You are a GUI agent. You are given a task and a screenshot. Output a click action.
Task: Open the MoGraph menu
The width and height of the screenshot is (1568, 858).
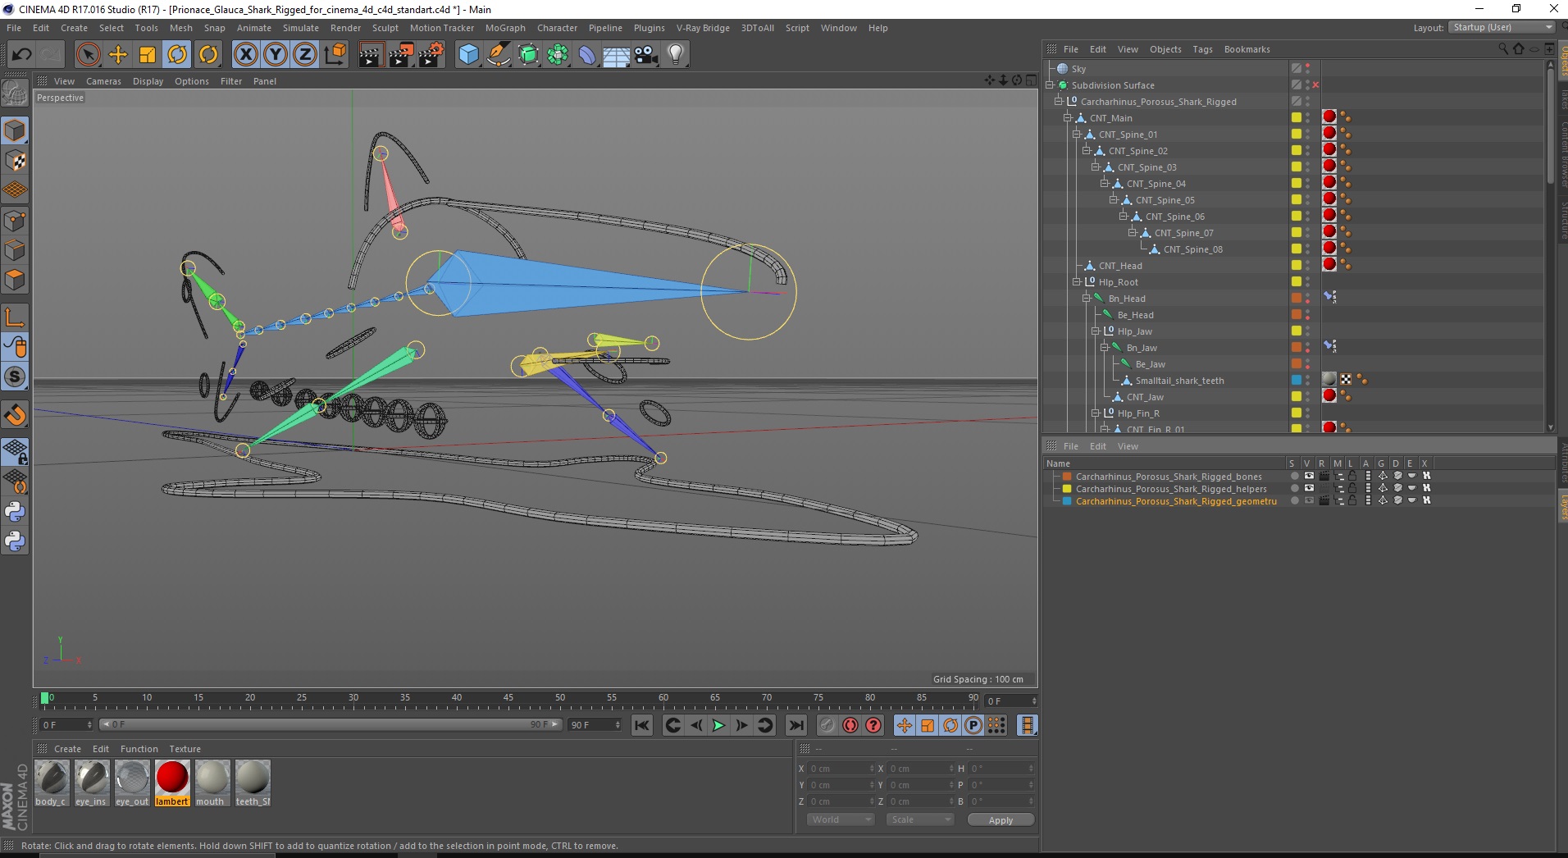pos(505,28)
